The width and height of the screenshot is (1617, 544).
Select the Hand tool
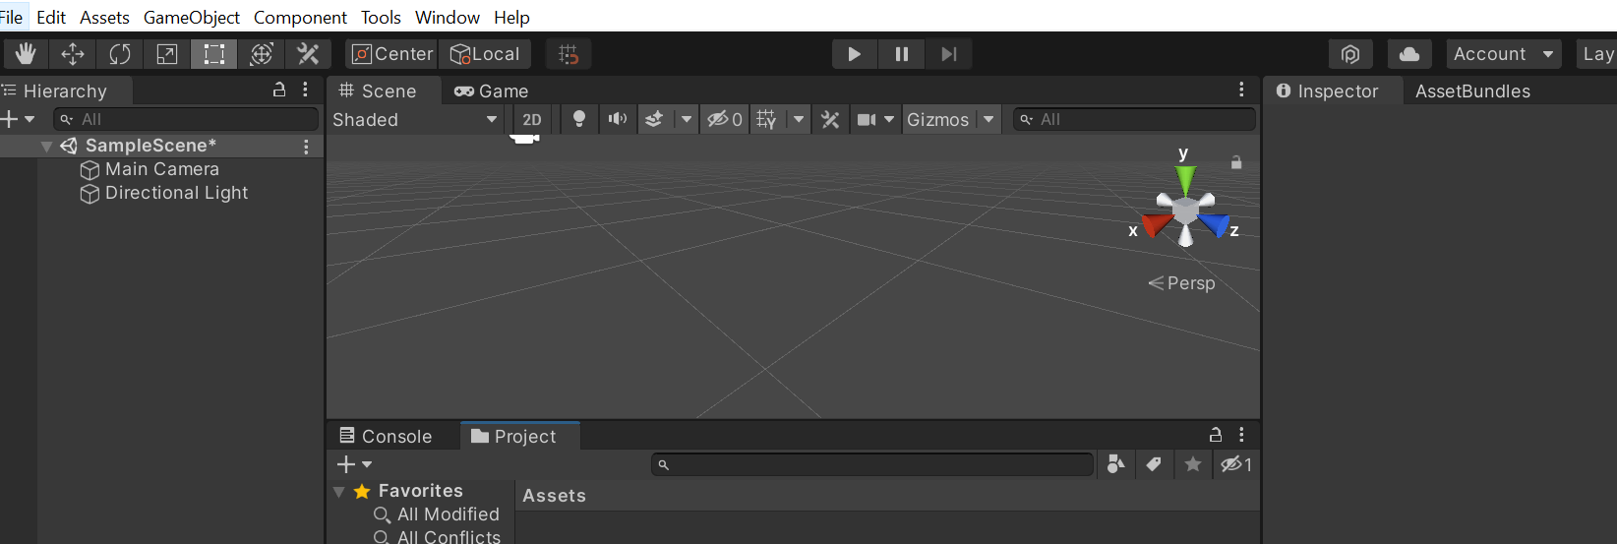(25, 54)
